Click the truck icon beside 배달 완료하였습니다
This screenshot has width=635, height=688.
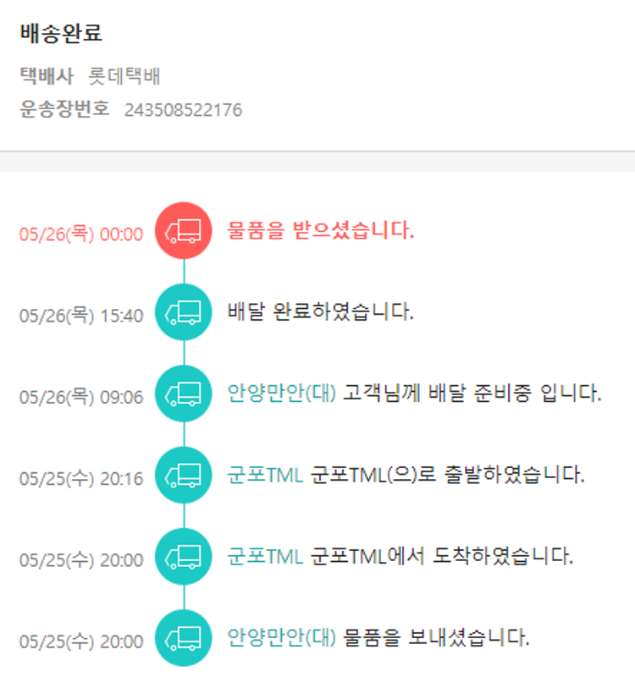point(184,312)
